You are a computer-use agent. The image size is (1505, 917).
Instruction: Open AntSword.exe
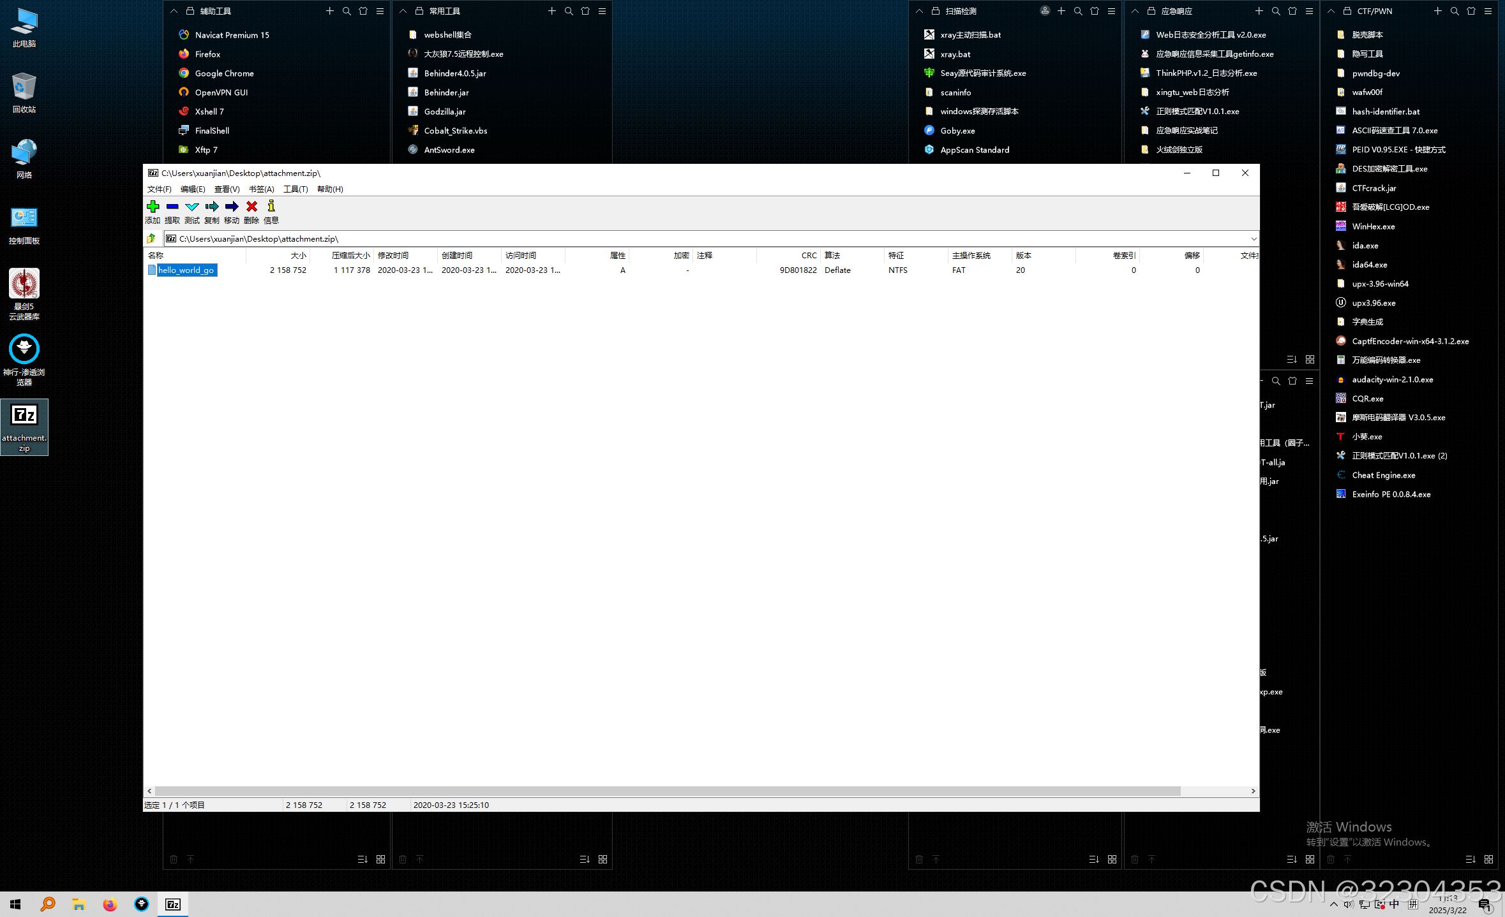point(449,149)
